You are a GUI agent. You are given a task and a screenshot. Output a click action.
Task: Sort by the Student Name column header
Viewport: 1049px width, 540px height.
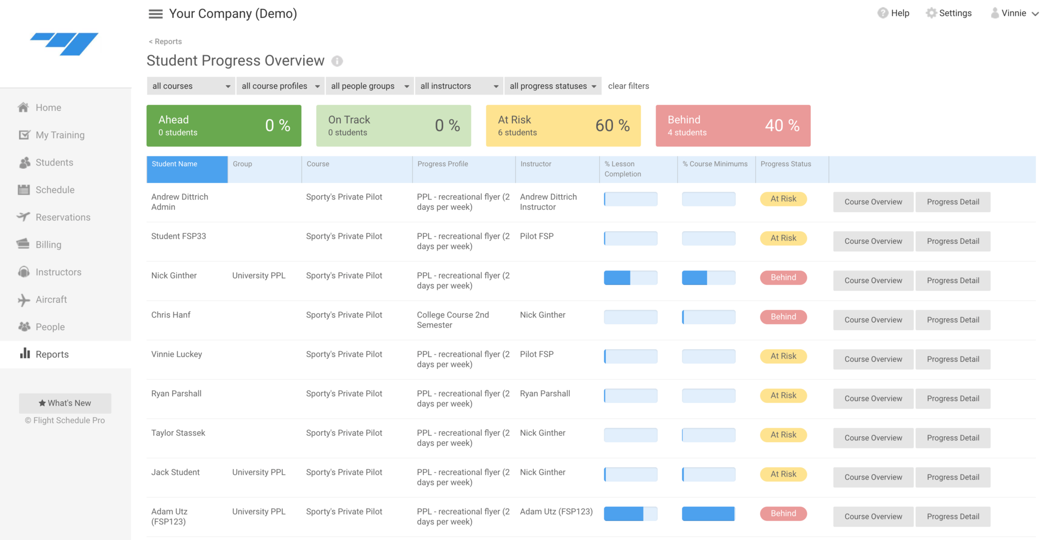click(186, 169)
